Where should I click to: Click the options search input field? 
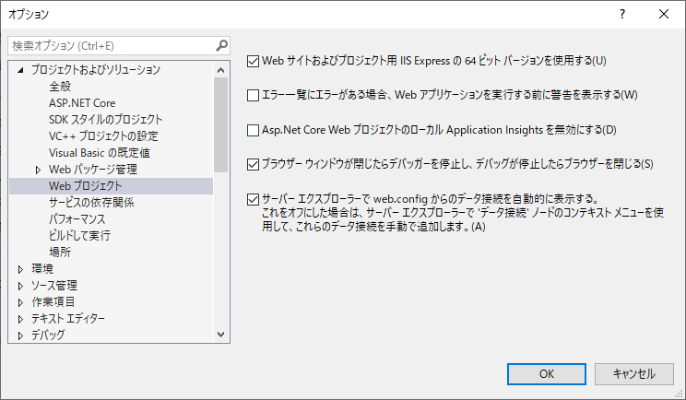(111, 45)
